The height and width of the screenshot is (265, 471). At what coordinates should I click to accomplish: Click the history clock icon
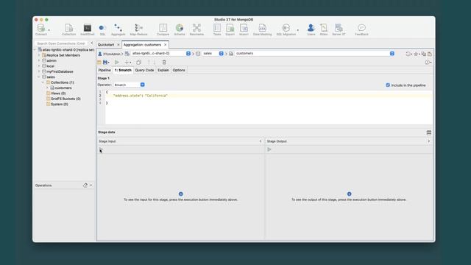click(x=408, y=54)
